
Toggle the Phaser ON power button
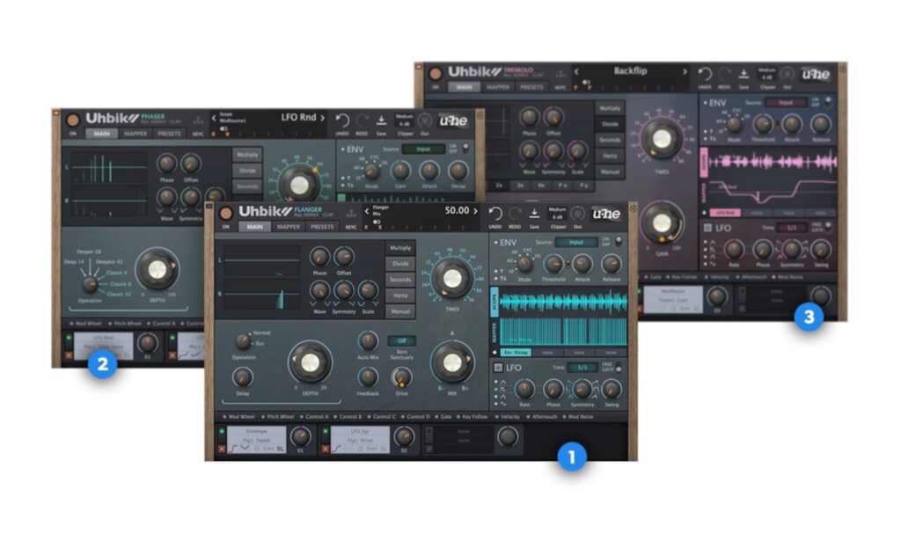coord(71,120)
